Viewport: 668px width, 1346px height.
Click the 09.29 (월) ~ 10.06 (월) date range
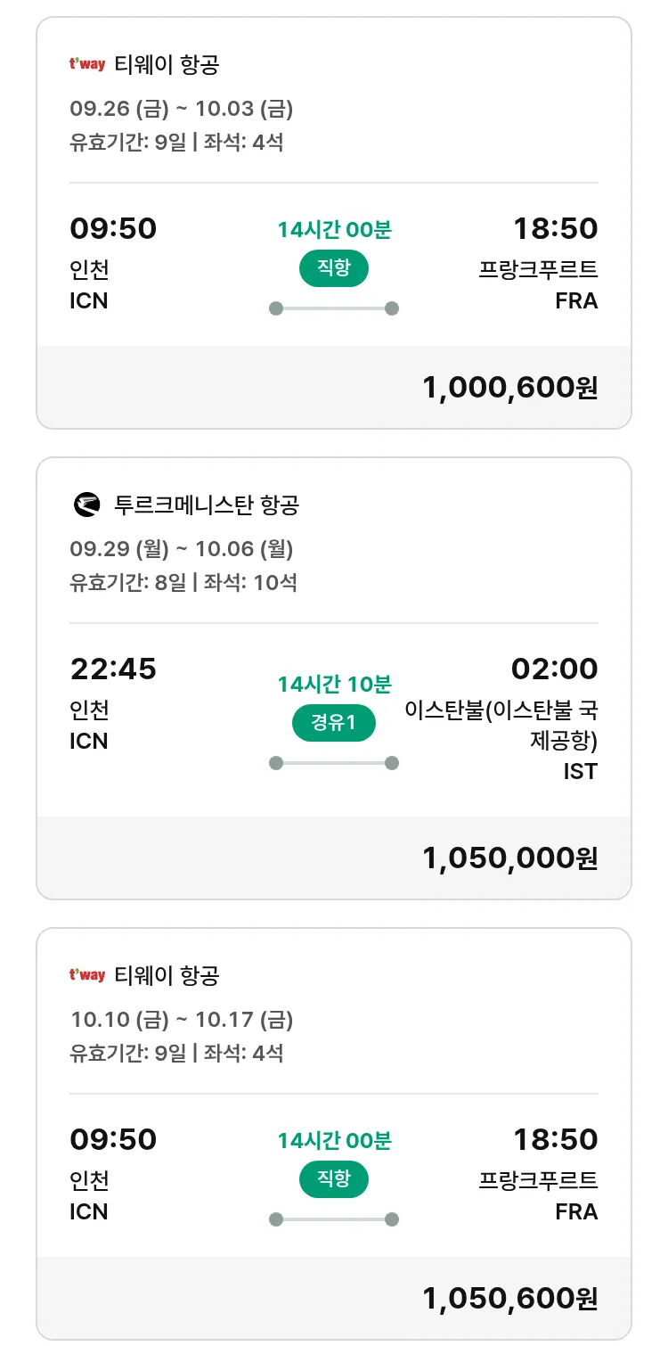(182, 549)
